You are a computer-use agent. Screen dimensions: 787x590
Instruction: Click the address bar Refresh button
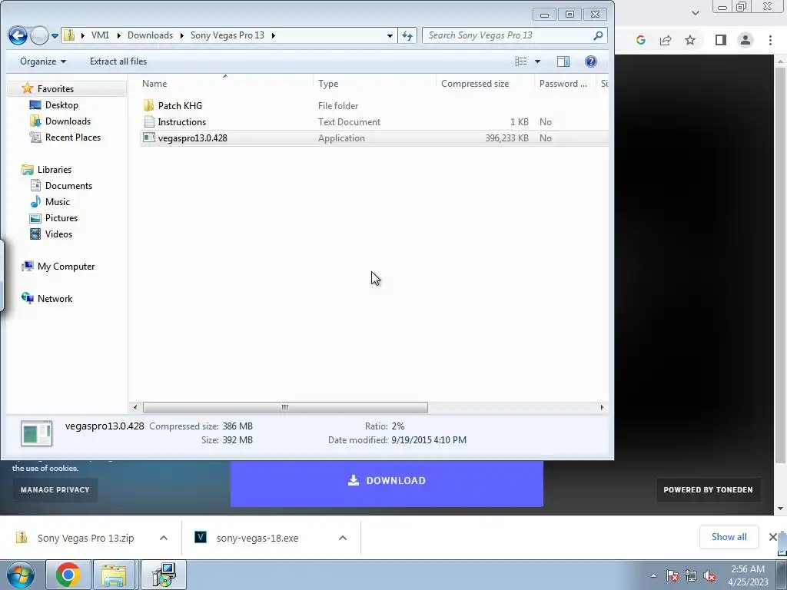(x=407, y=35)
